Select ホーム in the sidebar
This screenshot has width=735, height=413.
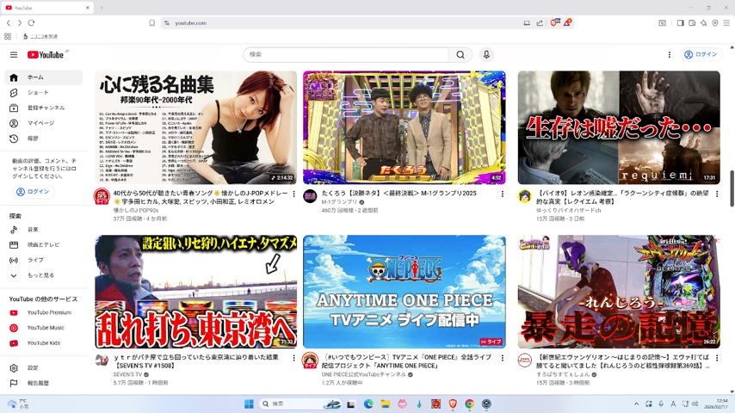point(44,77)
